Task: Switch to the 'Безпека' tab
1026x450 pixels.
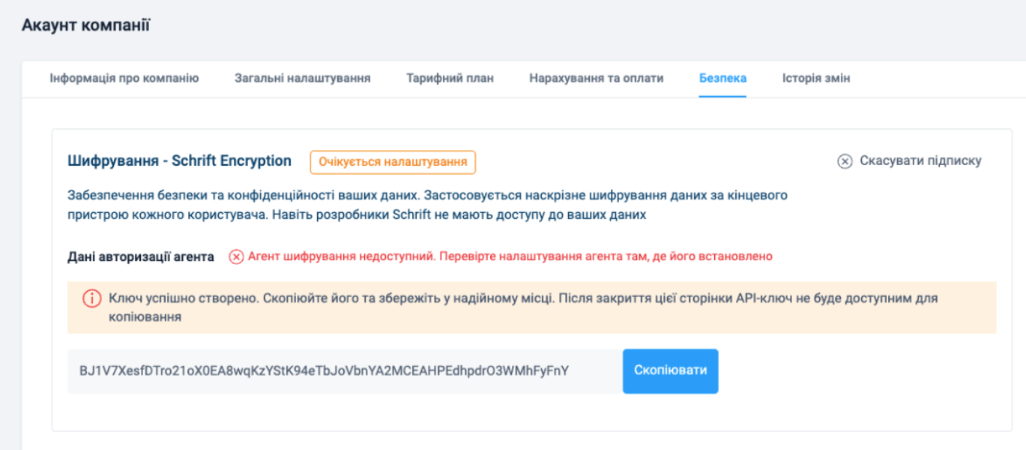Action: 722,77
